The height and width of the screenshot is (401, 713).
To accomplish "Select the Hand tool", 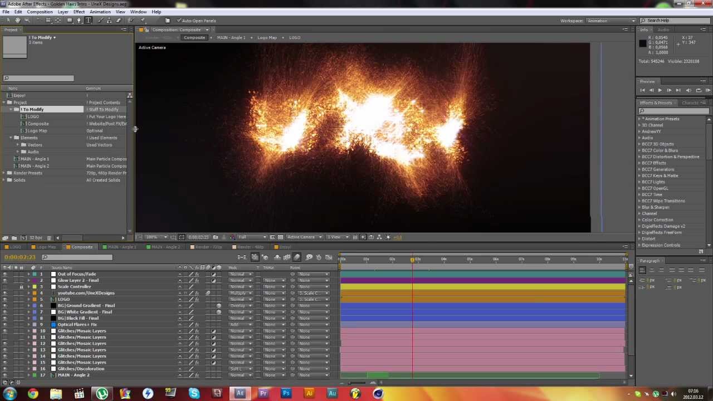I will pos(17,20).
